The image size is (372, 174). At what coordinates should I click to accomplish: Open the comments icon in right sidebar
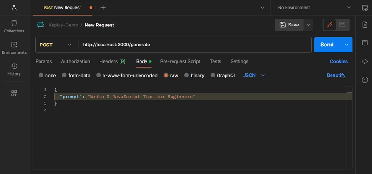coord(365,43)
